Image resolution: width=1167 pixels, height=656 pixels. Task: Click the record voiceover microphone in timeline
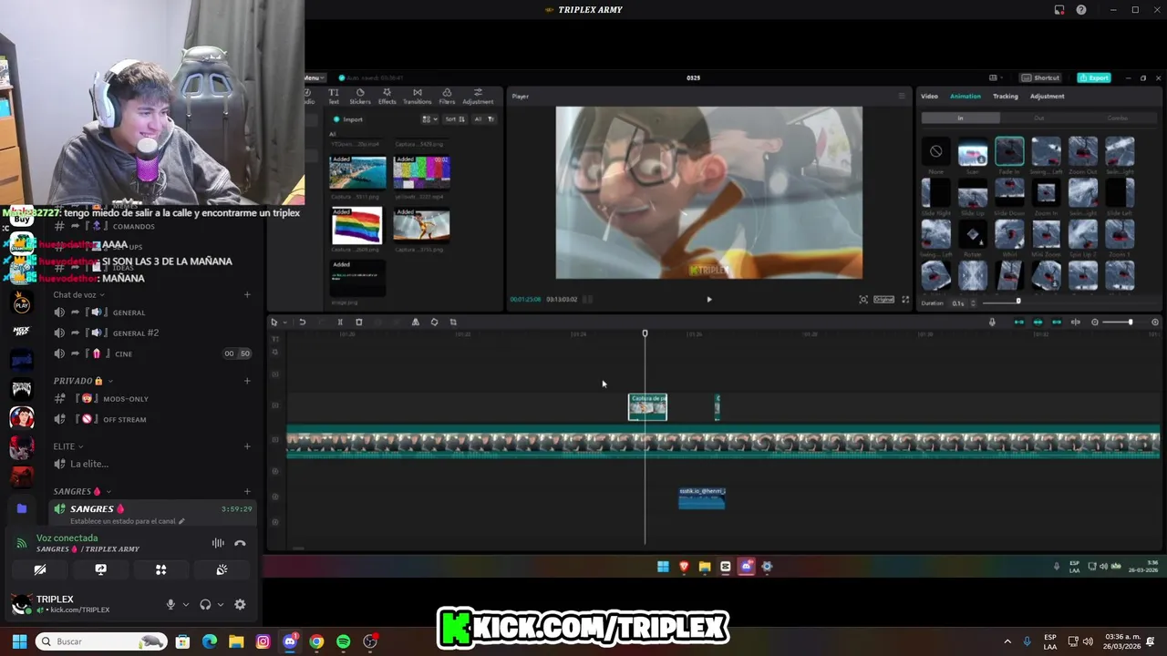click(x=993, y=322)
